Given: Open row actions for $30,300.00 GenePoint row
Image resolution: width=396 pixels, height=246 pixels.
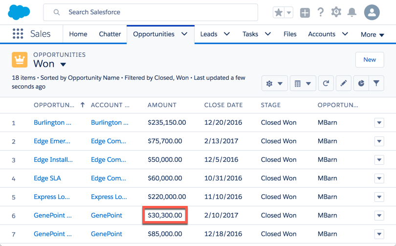Looking at the screenshot, I should pyautogui.click(x=379, y=216).
